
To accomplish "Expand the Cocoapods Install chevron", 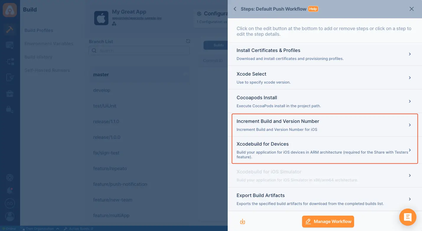I will (x=410, y=101).
